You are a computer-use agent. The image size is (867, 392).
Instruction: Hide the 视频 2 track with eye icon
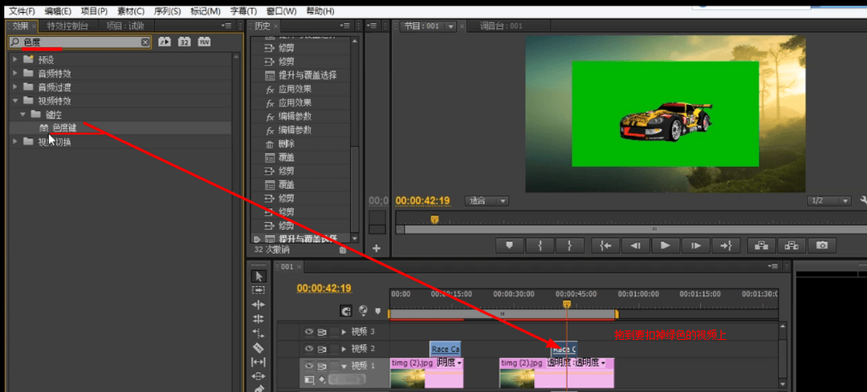pos(309,349)
